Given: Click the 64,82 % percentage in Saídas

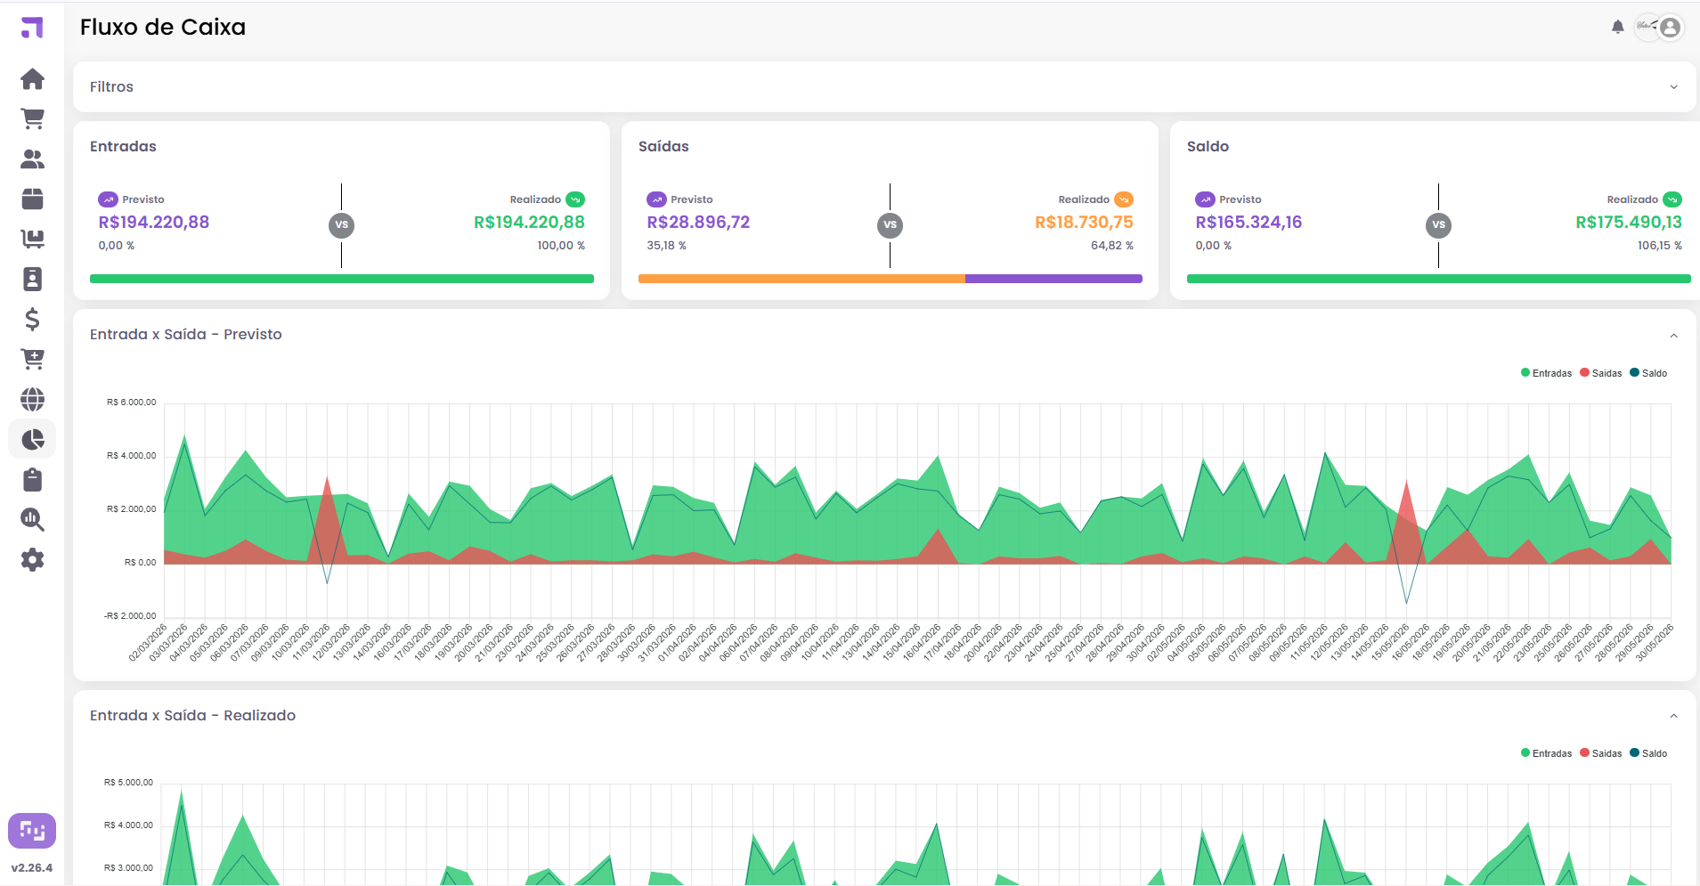Looking at the screenshot, I should 1112,246.
